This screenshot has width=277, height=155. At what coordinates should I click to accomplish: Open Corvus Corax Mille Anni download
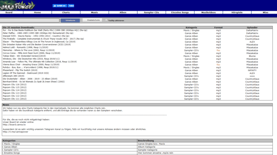(x=31, y=53)
